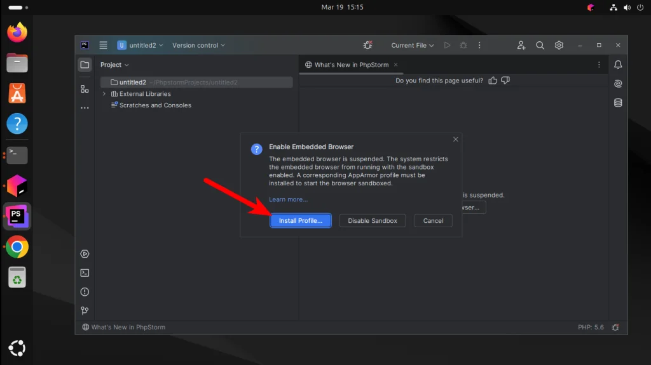Open the Terminal tool window icon
This screenshot has height=365, width=651.
85,273
